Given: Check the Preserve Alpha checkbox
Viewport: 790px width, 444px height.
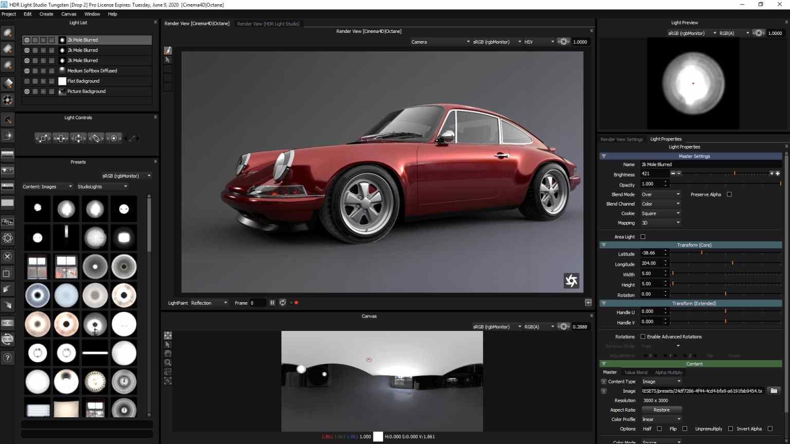Looking at the screenshot, I should coord(729,194).
